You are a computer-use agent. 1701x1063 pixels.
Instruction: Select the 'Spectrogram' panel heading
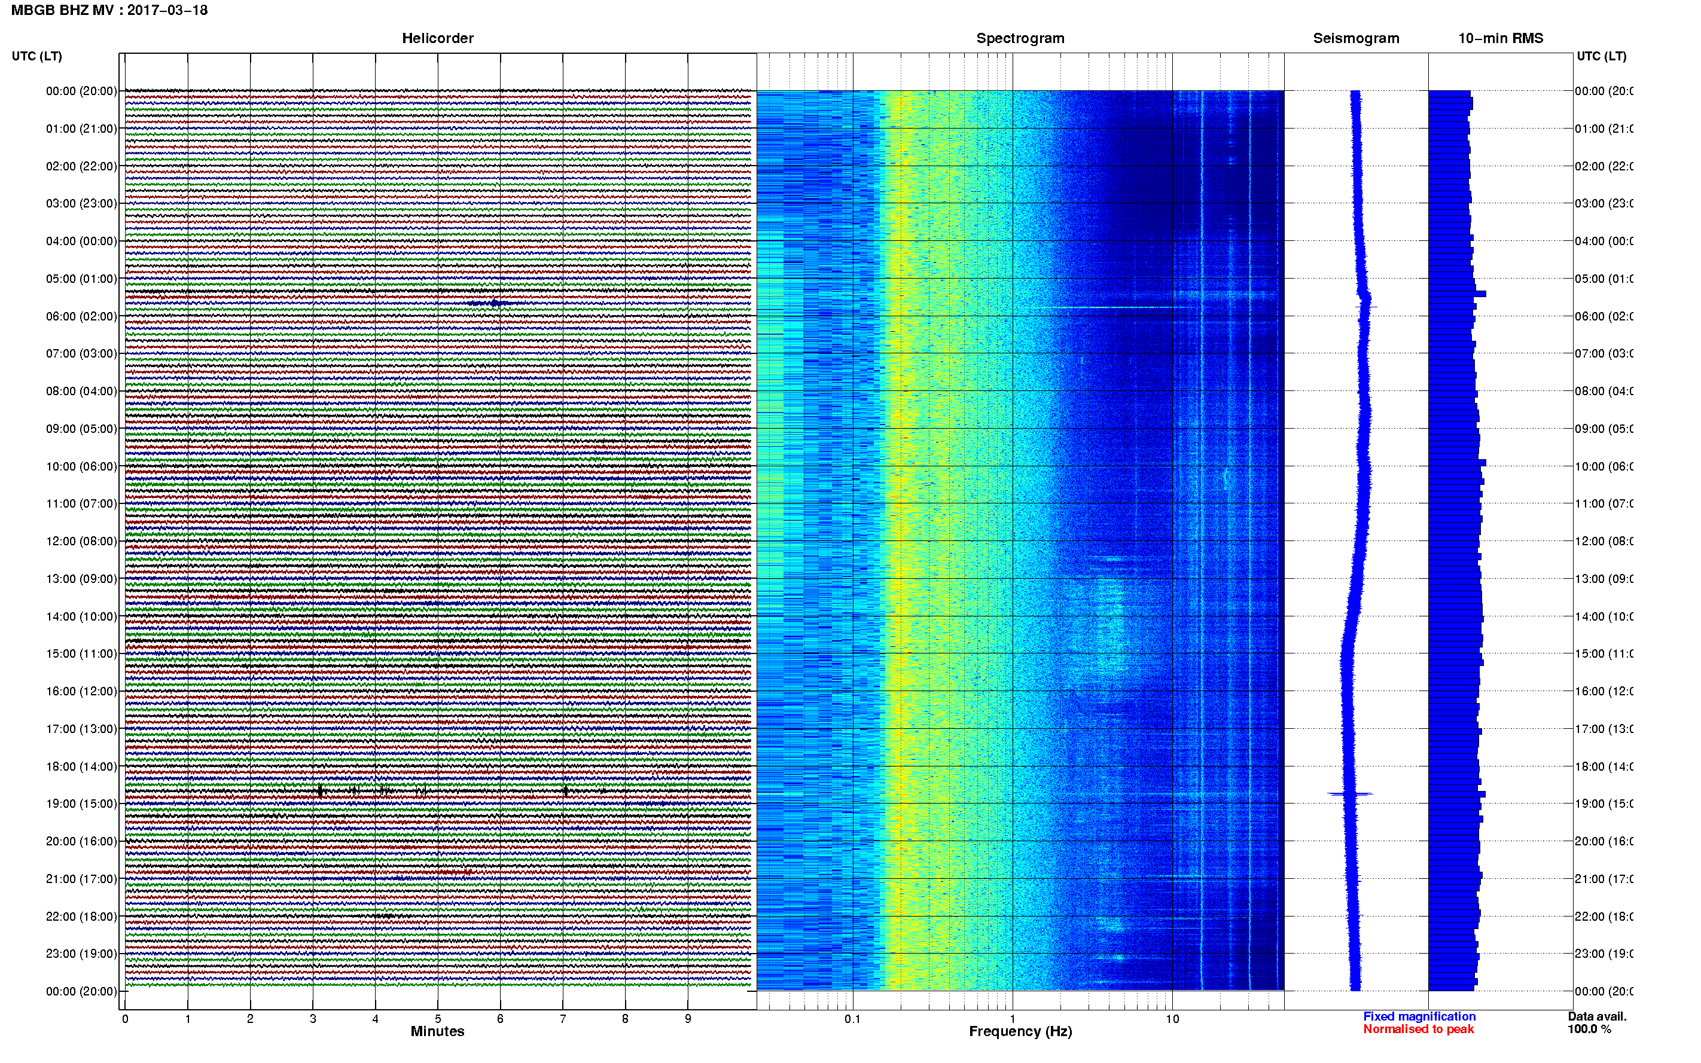point(1020,39)
